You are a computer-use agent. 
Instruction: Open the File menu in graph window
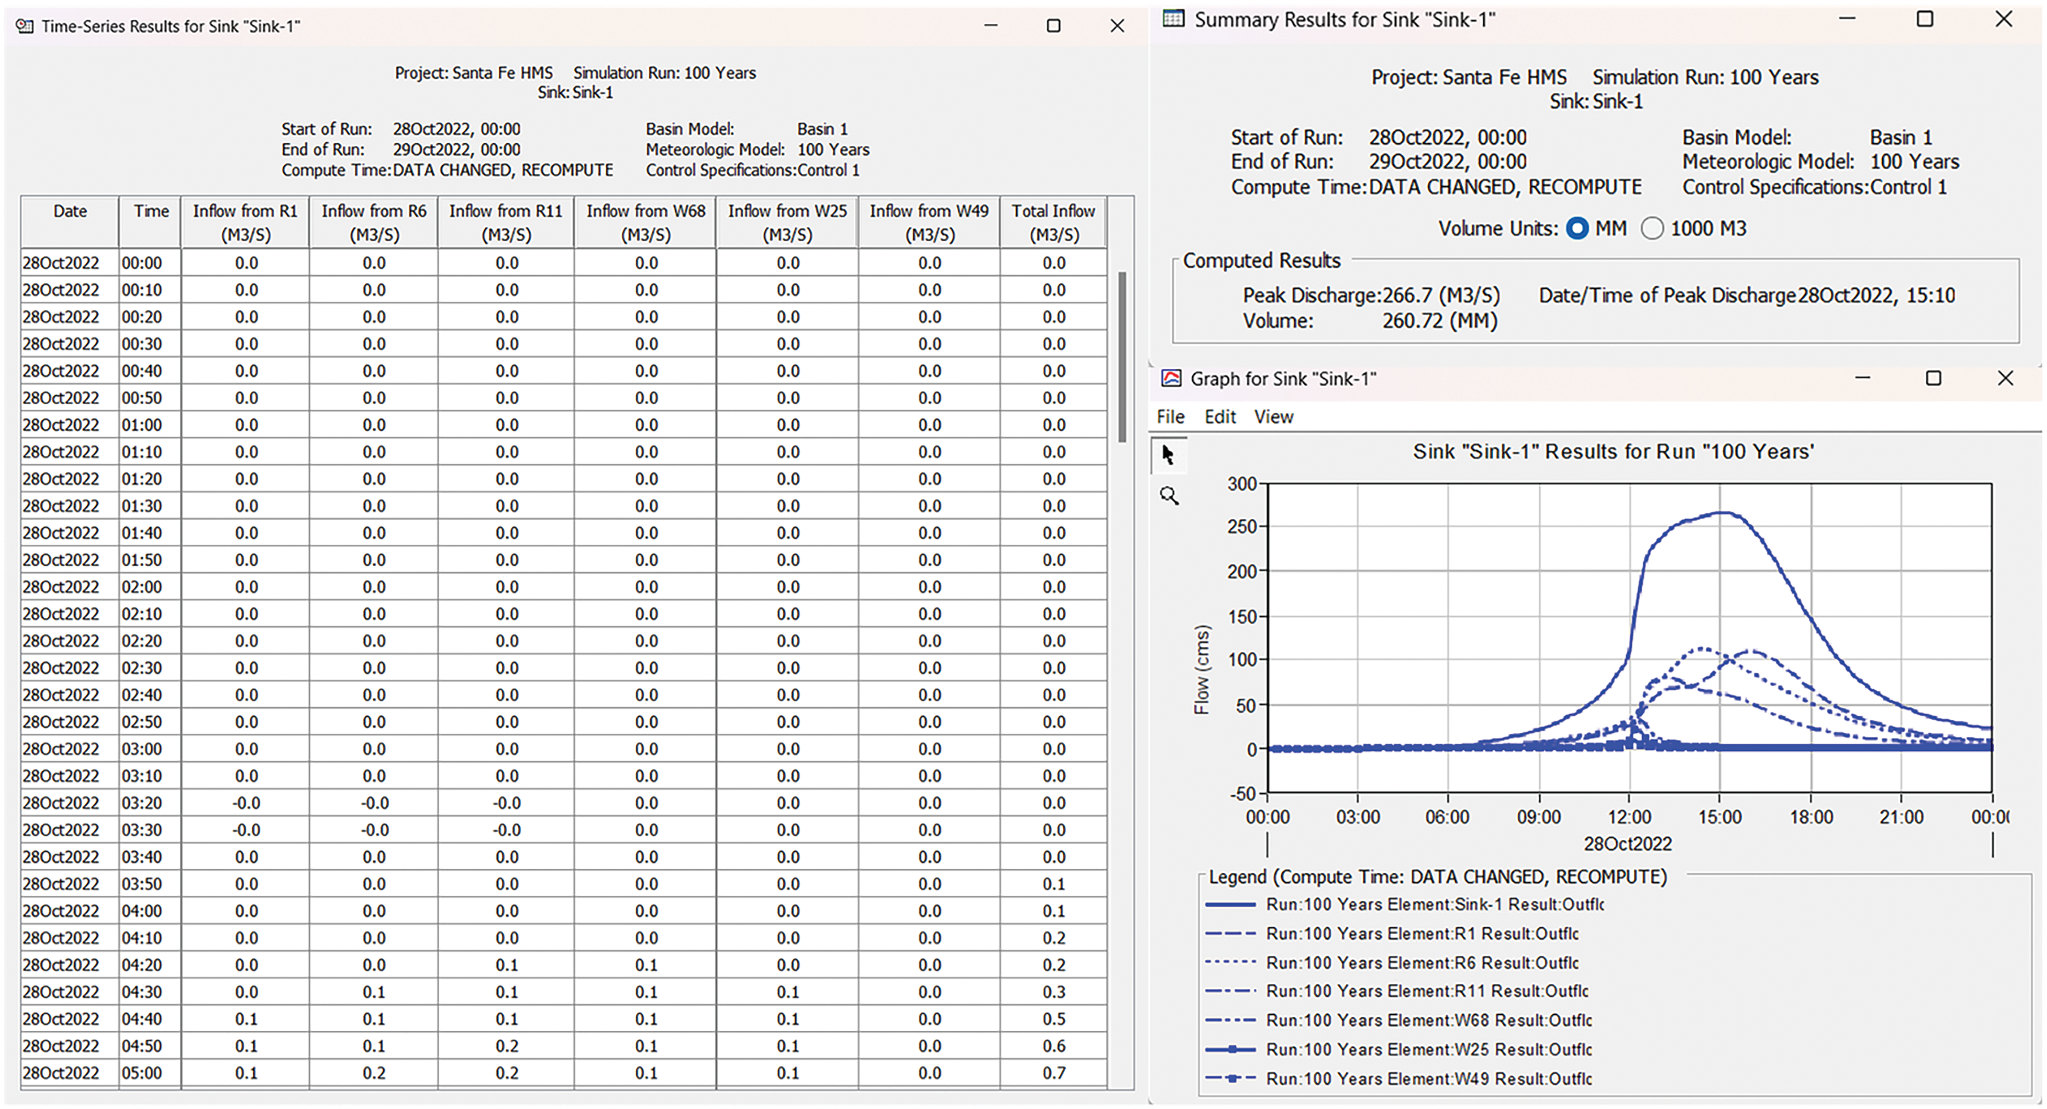pos(1170,417)
